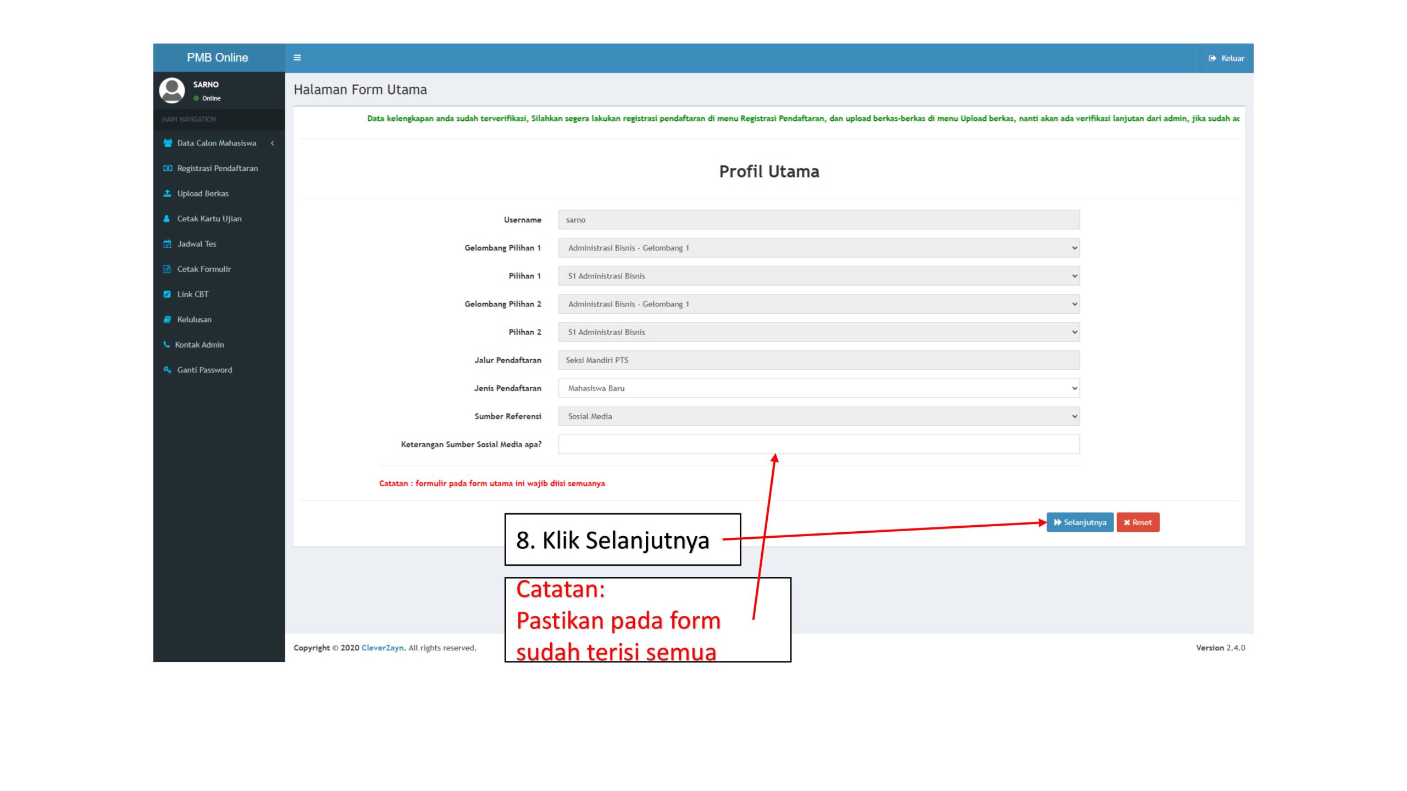Open Registrasi Pendaftaran menu item
The height and width of the screenshot is (791, 1407).
tap(217, 168)
